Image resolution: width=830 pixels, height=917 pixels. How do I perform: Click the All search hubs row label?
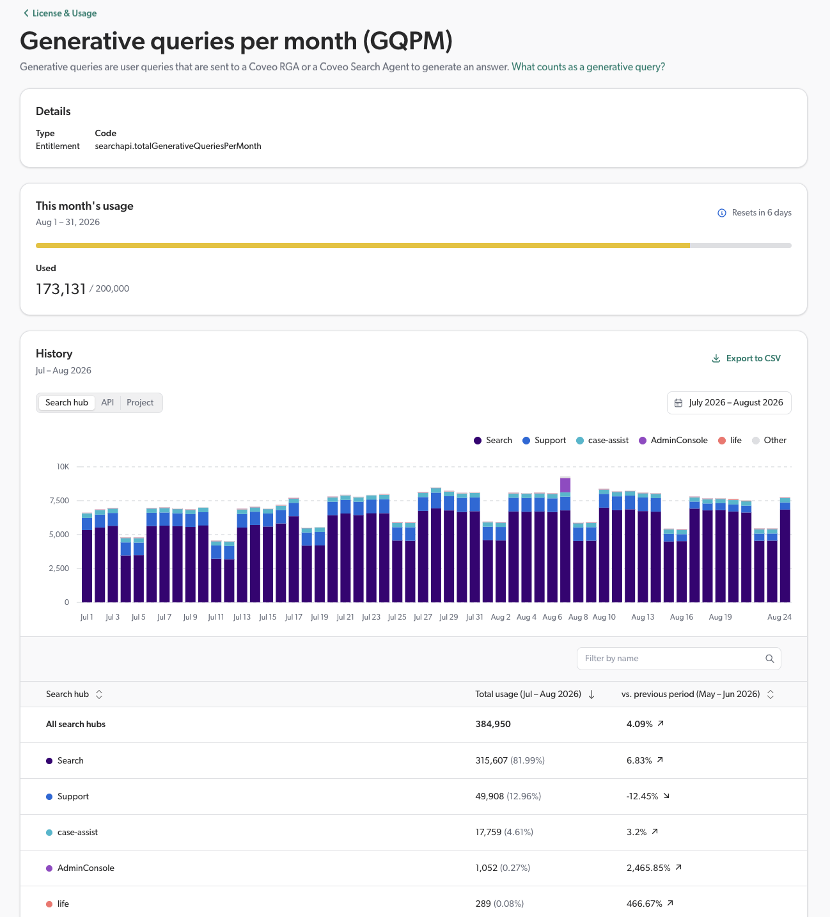(x=75, y=725)
